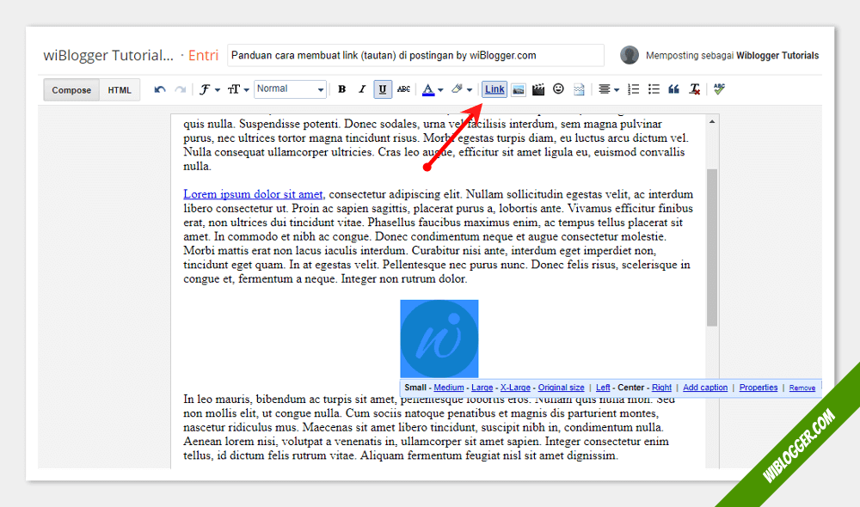Click the Wiblogger Tutorials author name
The height and width of the screenshot is (507, 860).
(x=777, y=55)
